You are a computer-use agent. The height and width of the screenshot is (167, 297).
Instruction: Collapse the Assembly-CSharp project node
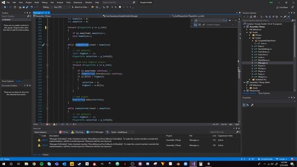click(245, 27)
